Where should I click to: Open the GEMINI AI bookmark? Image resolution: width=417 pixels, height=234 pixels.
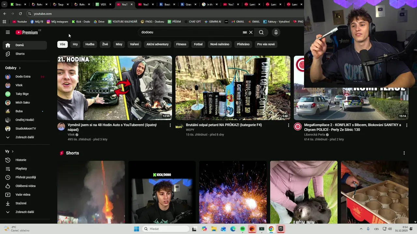[213, 22]
